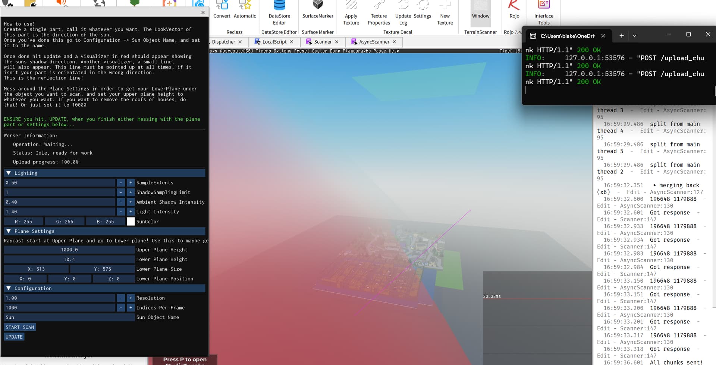
Task: Click the Rojo plugin icon
Action: [514, 10]
